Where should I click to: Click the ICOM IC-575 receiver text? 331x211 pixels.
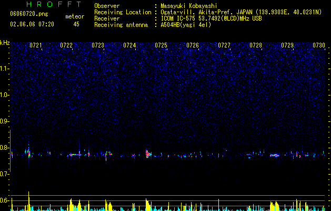click(211, 18)
